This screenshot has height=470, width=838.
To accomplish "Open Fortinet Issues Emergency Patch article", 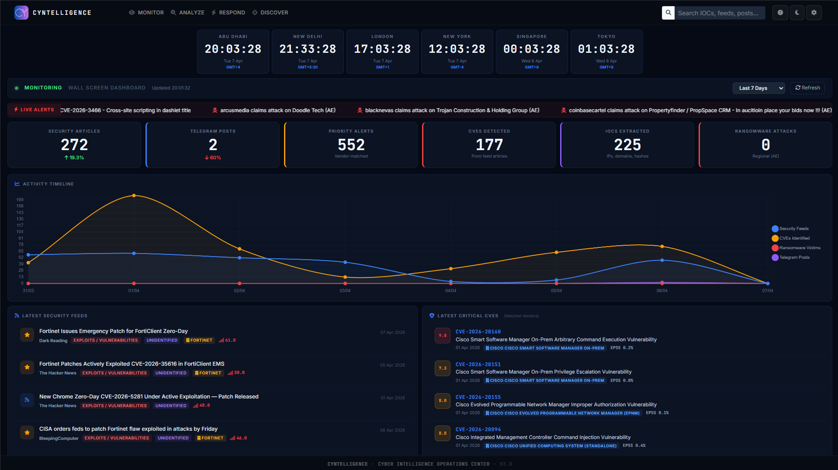I will [x=114, y=331].
